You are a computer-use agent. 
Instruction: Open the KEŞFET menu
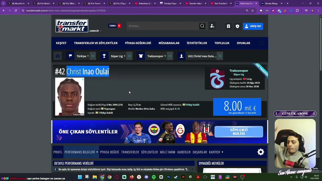tap(61, 43)
